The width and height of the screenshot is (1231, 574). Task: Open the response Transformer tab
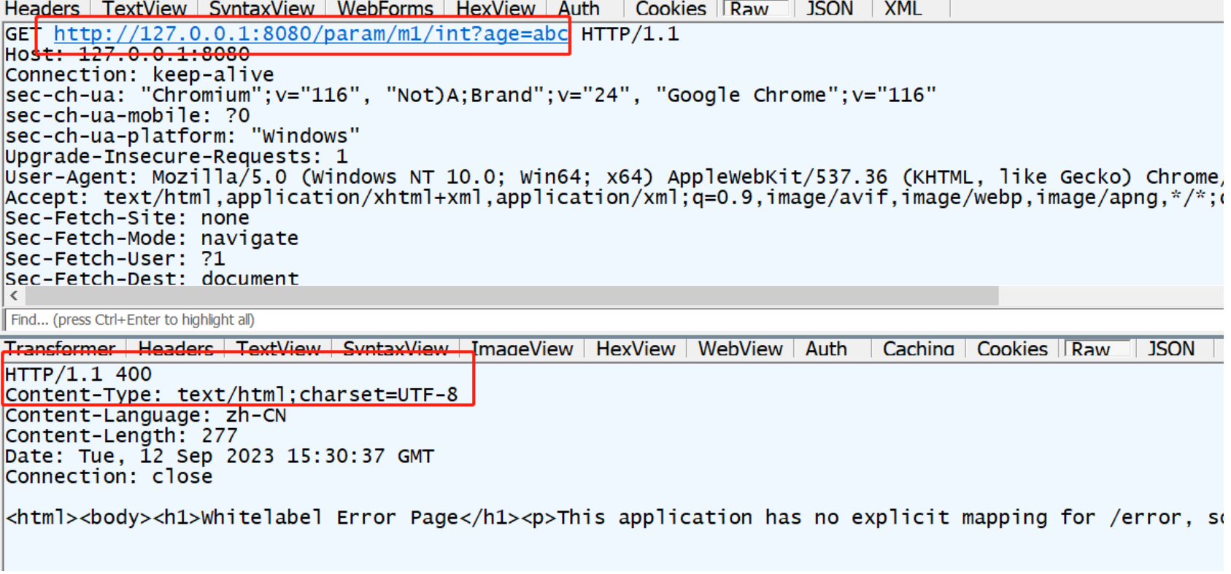point(61,349)
